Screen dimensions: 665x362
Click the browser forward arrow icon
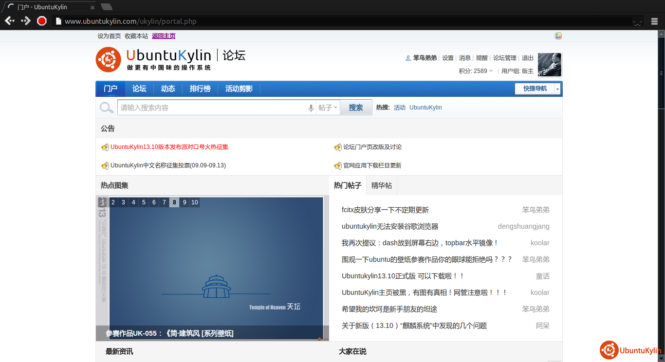(26, 21)
